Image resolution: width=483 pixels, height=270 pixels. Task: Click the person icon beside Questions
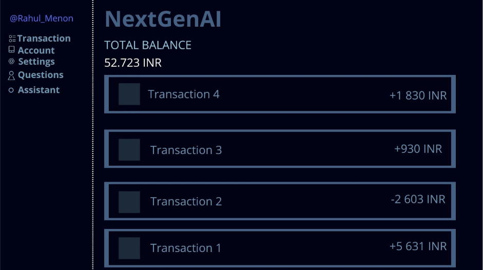(12, 75)
